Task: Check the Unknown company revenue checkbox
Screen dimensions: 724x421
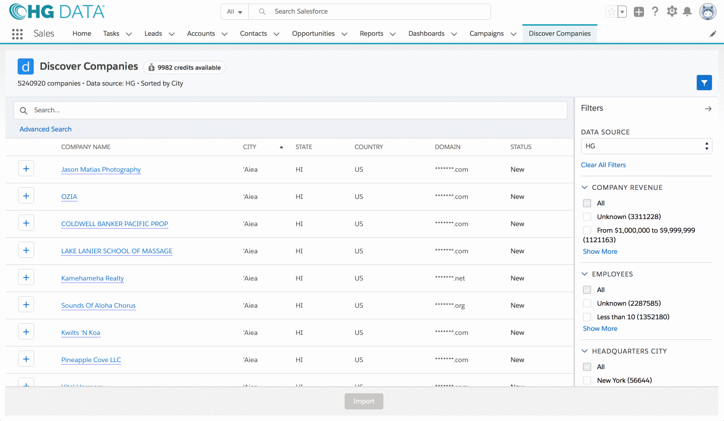Action: pyautogui.click(x=587, y=217)
